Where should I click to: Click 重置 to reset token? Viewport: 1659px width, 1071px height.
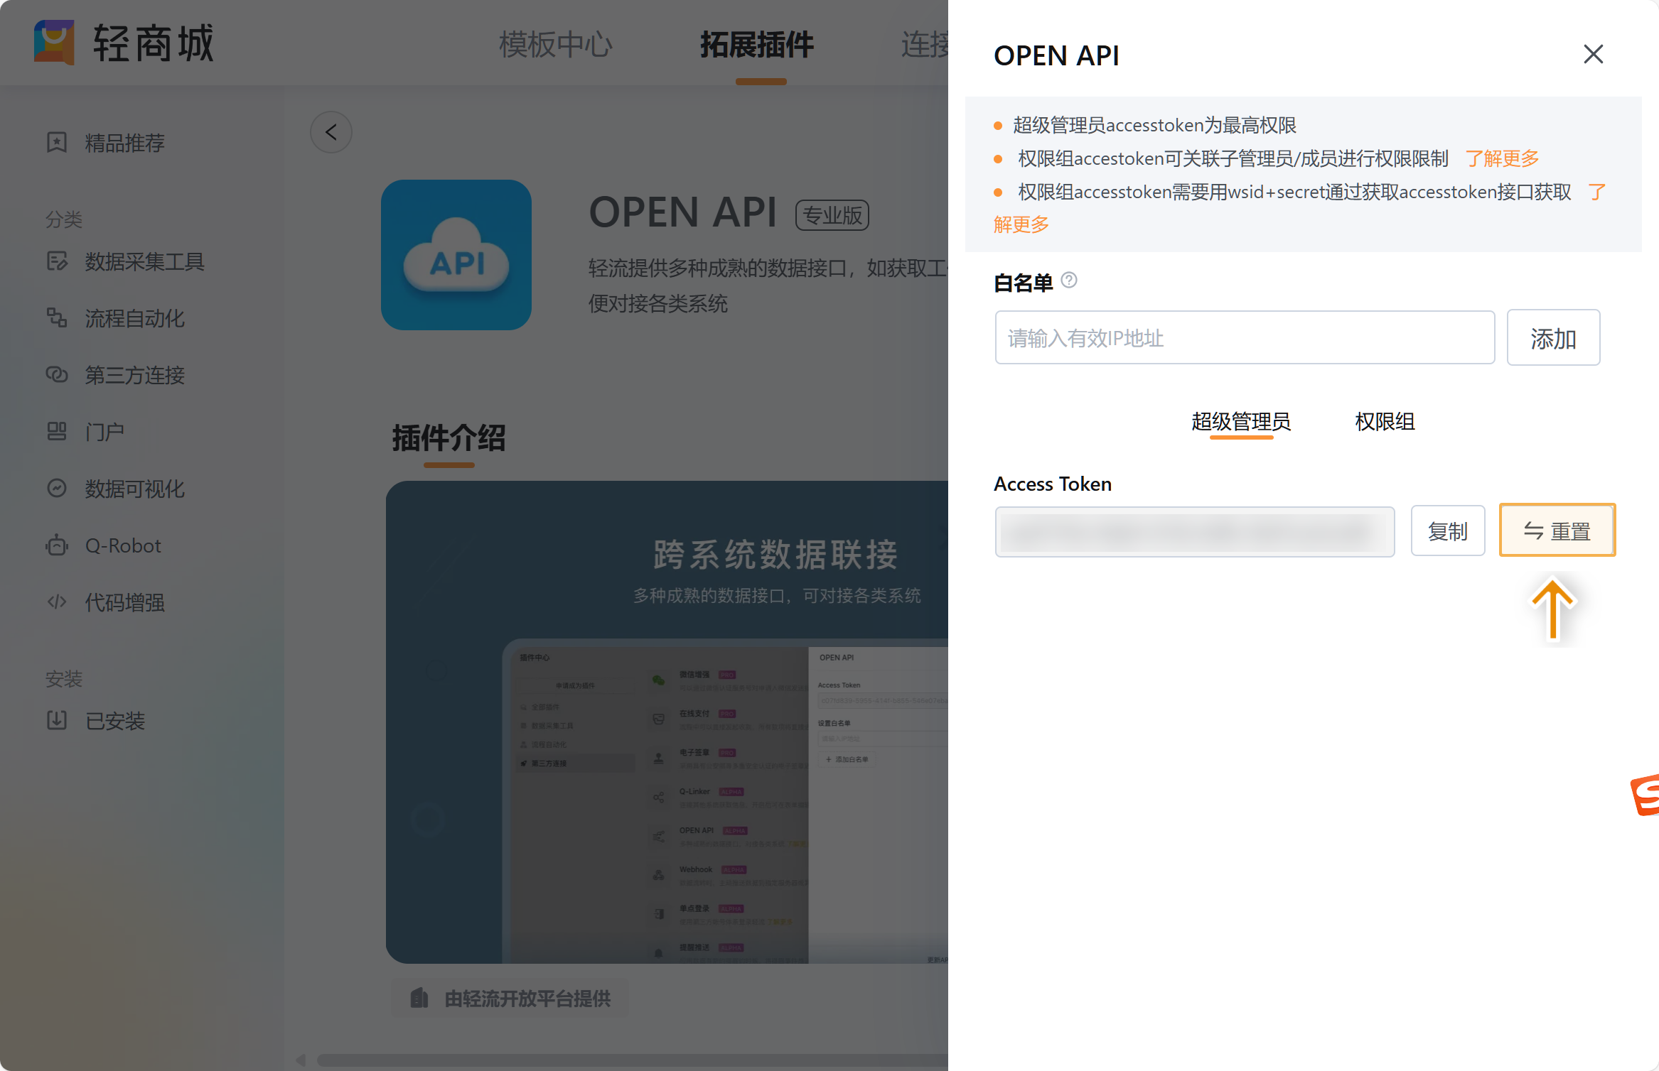tap(1557, 531)
